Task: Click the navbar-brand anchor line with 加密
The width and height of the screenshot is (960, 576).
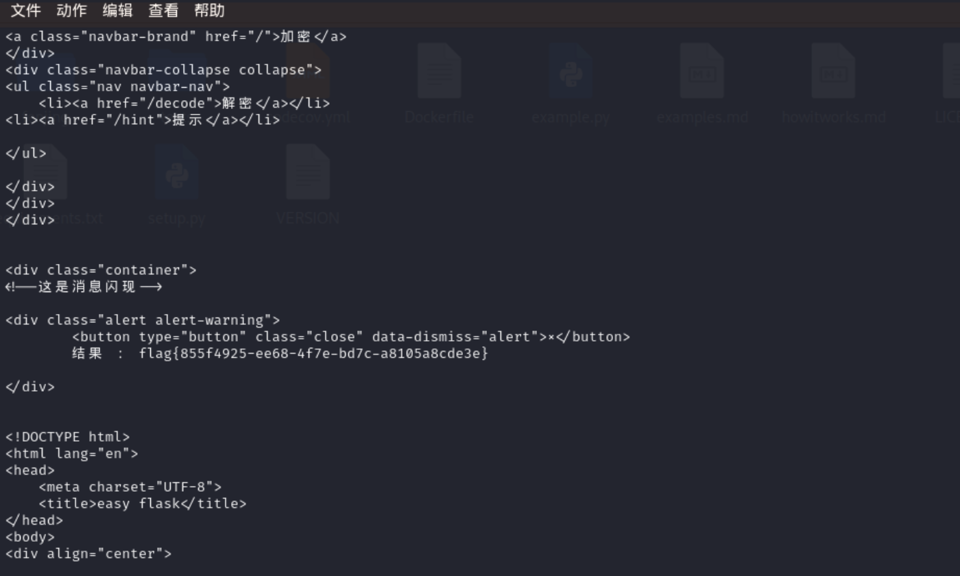Action: point(176,36)
